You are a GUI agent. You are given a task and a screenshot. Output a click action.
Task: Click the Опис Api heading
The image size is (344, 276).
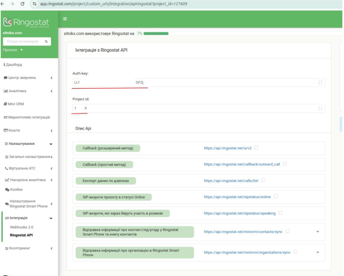tap(83, 129)
